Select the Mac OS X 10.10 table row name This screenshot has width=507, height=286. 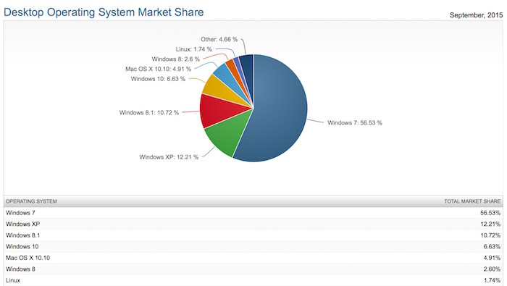(28, 258)
